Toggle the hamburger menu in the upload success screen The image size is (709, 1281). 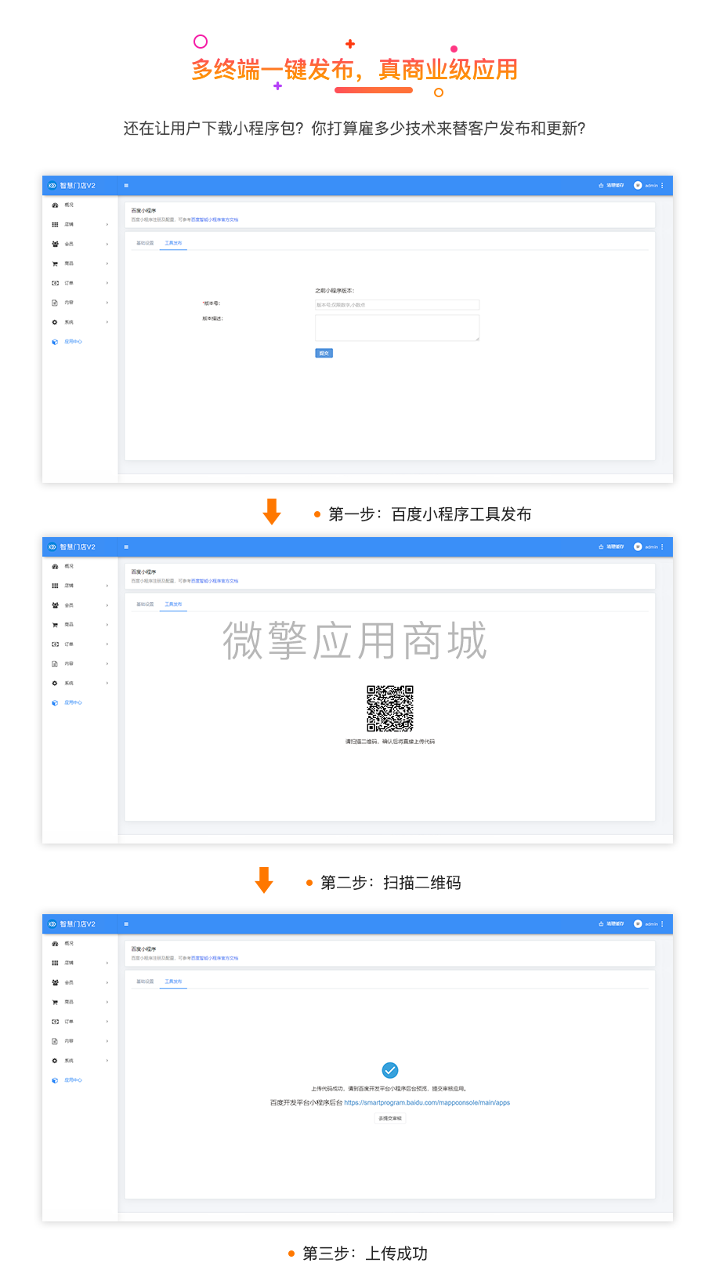(x=126, y=924)
